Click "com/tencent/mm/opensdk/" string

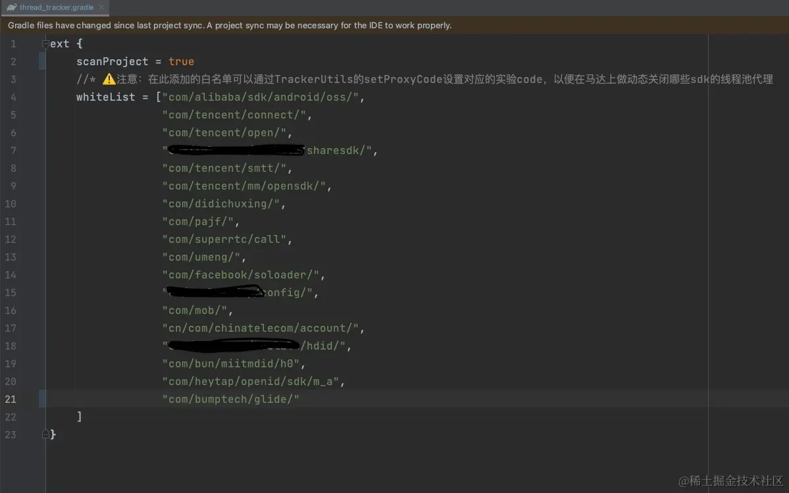(244, 186)
